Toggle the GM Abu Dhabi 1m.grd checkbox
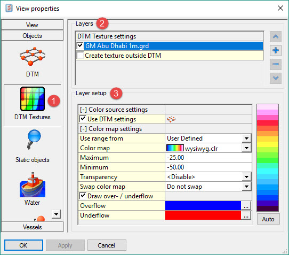The image size is (289, 255). pyautogui.click(x=80, y=45)
